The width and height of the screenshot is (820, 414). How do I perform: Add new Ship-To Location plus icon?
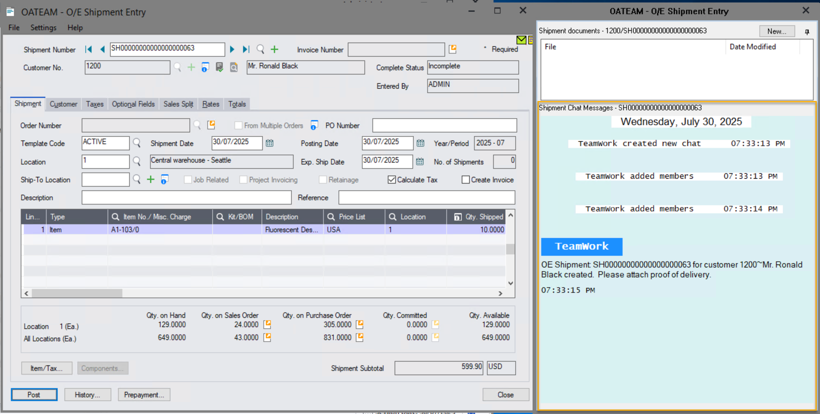click(x=151, y=179)
